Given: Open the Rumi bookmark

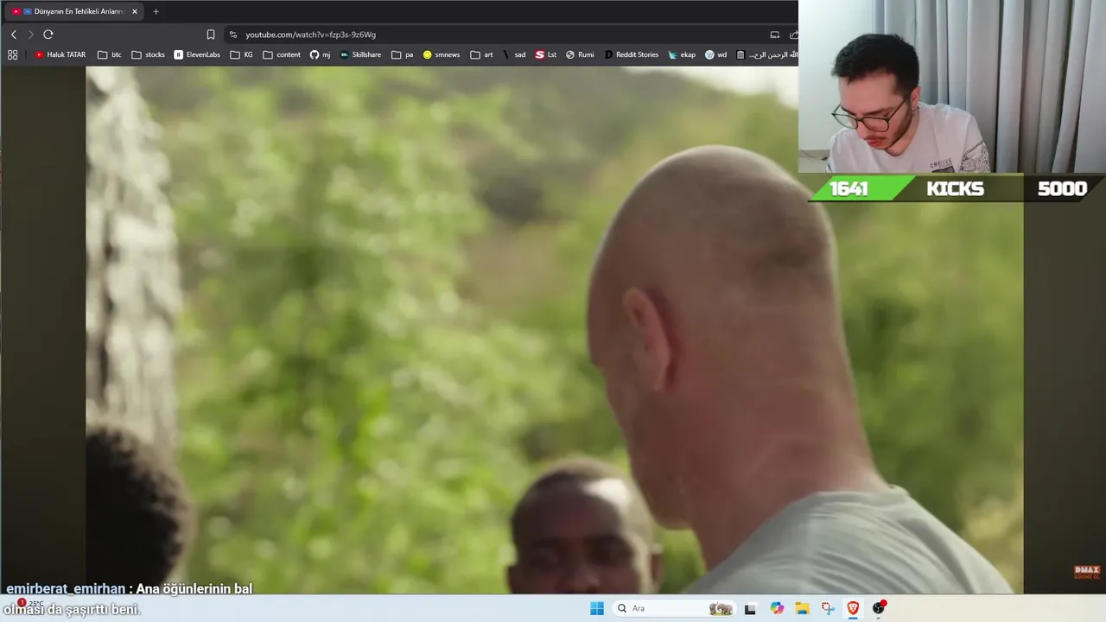Looking at the screenshot, I should 580,54.
